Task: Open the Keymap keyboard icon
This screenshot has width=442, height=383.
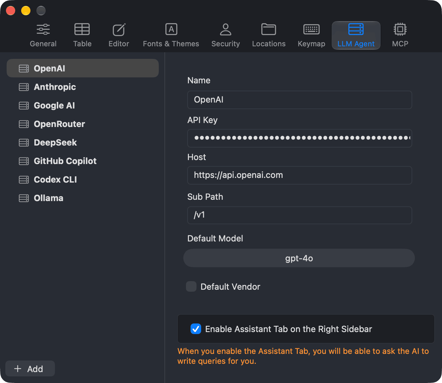Action: click(311, 29)
